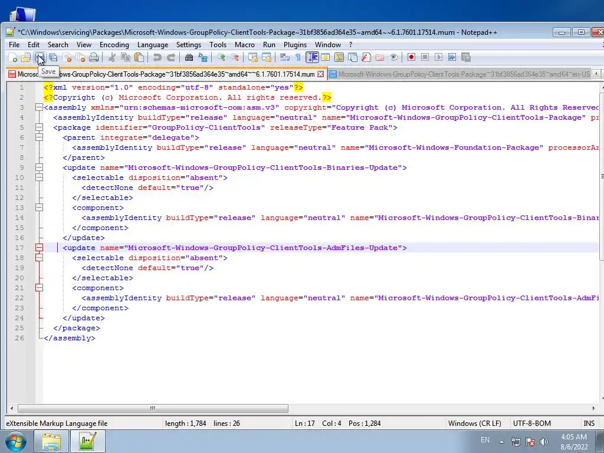Open the File menu
Viewport: 604px width, 453px height.
tap(14, 45)
